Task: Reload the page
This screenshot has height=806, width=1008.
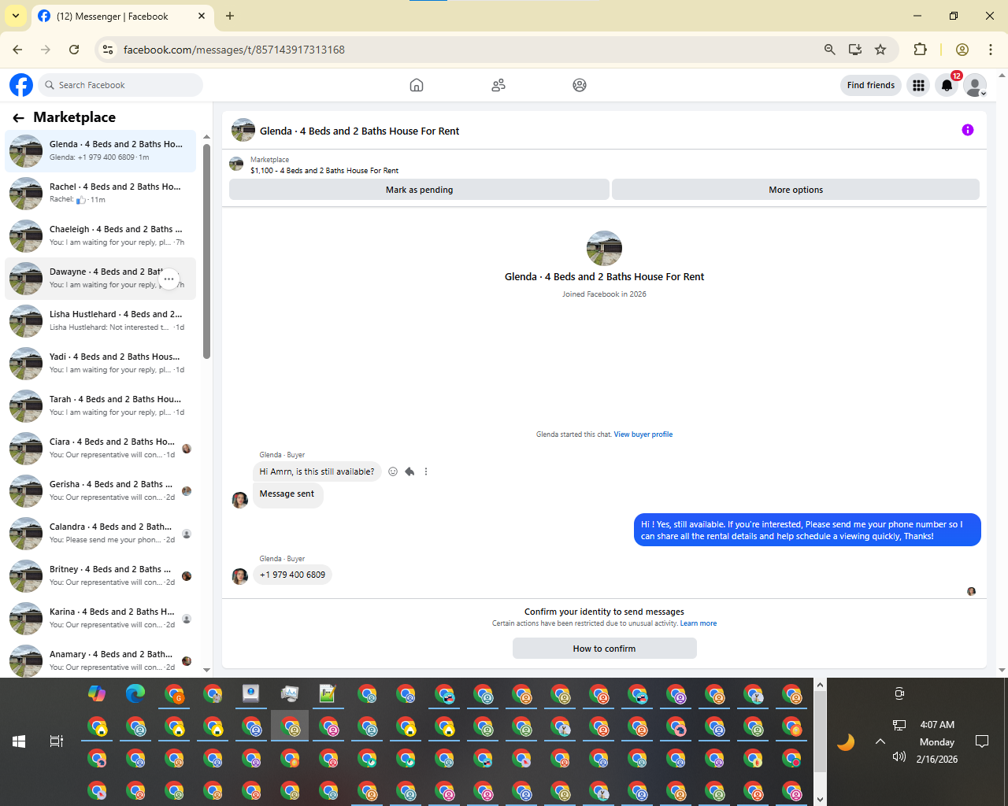Action: pyautogui.click(x=74, y=50)
